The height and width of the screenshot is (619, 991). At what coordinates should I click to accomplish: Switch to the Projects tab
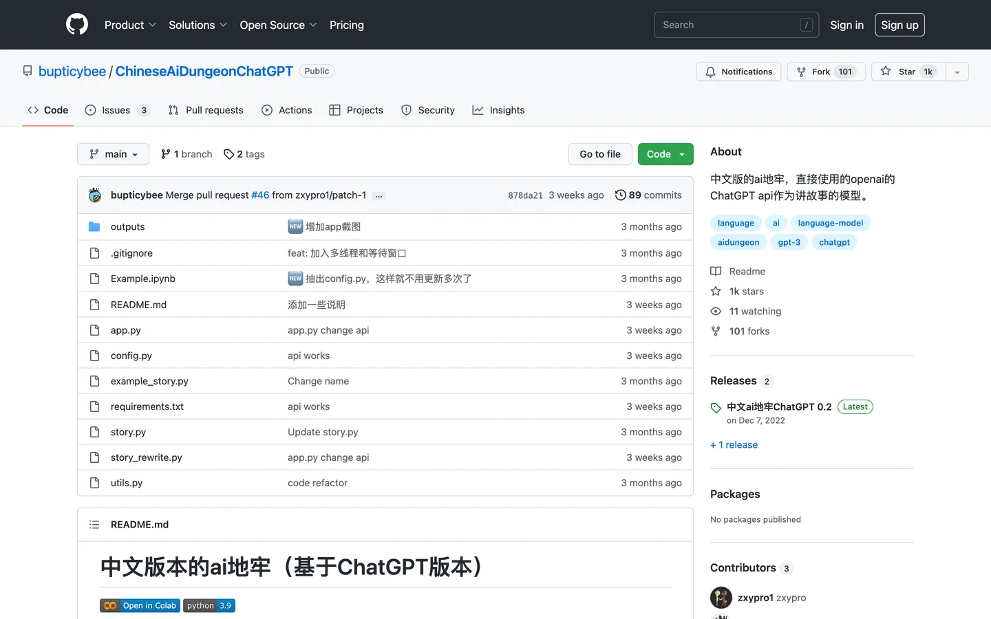[356, 110]
